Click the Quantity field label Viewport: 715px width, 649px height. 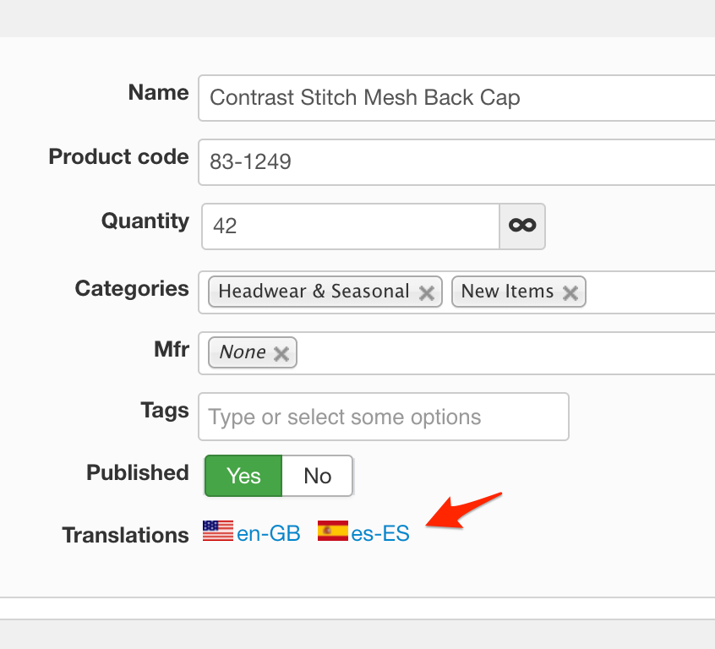click(x=145, y=221)
